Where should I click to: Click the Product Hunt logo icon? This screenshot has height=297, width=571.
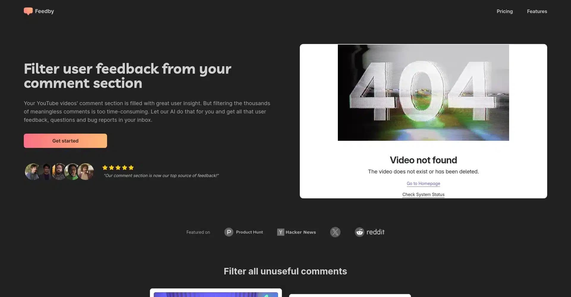228,232
